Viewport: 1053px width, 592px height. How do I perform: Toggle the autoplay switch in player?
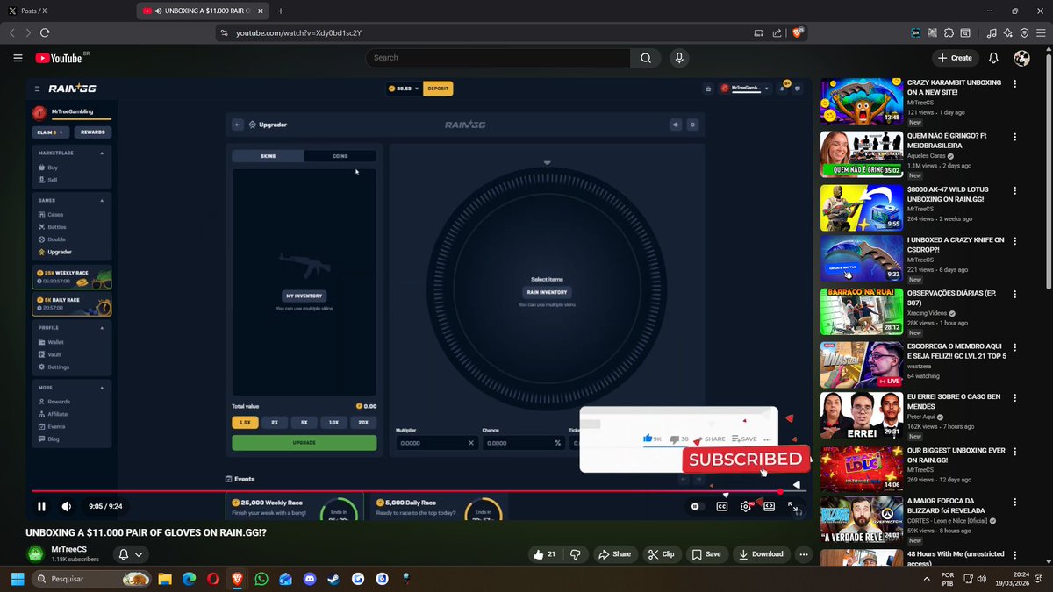(697, 506)
